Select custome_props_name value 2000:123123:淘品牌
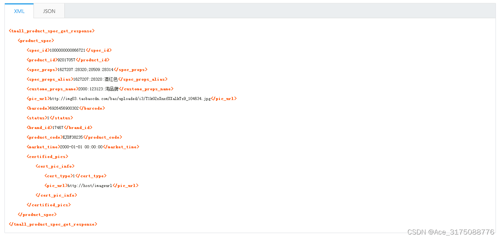Image resolution: width=500 pixels, height=239 pixels. pyautogui.click(x=98, y=89)
